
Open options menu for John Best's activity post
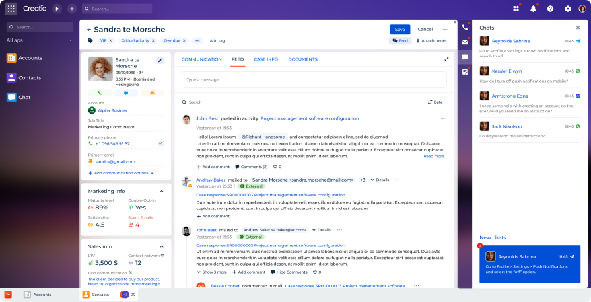(x=443, y=118)
